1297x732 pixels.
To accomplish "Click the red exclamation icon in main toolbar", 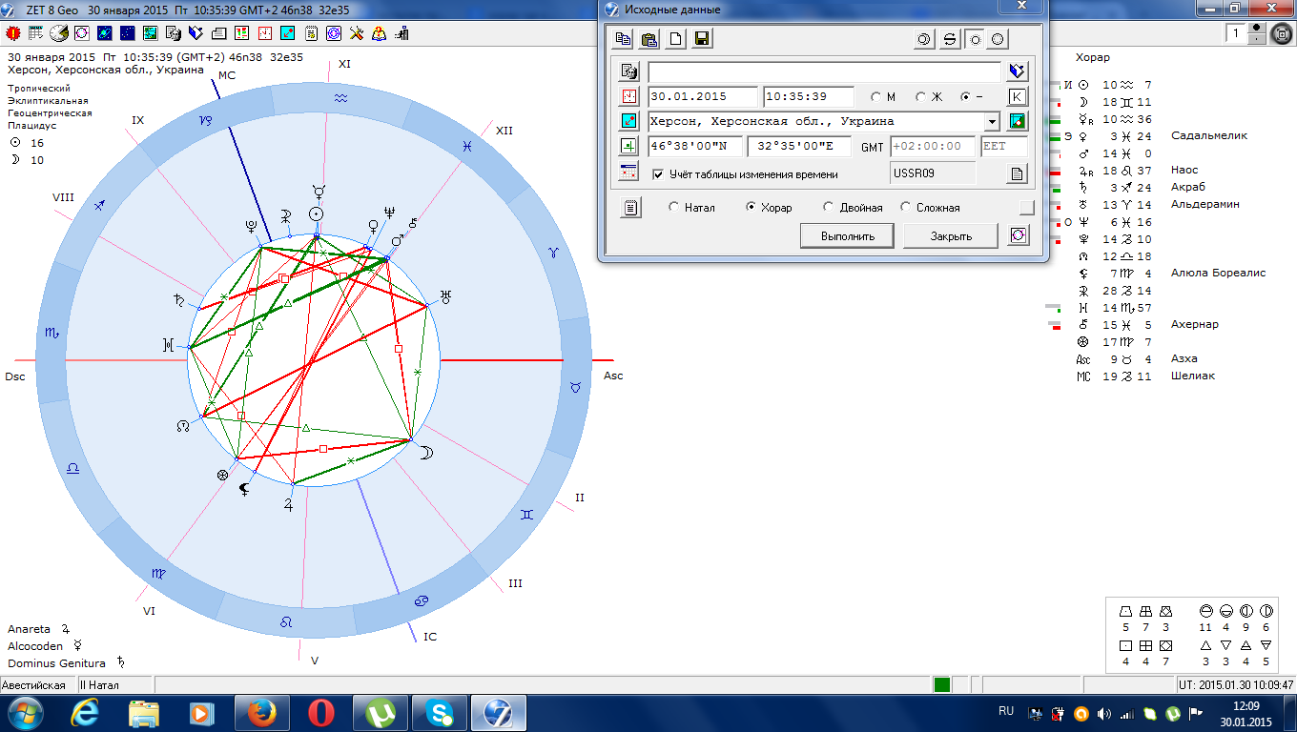I will (12, 33).
